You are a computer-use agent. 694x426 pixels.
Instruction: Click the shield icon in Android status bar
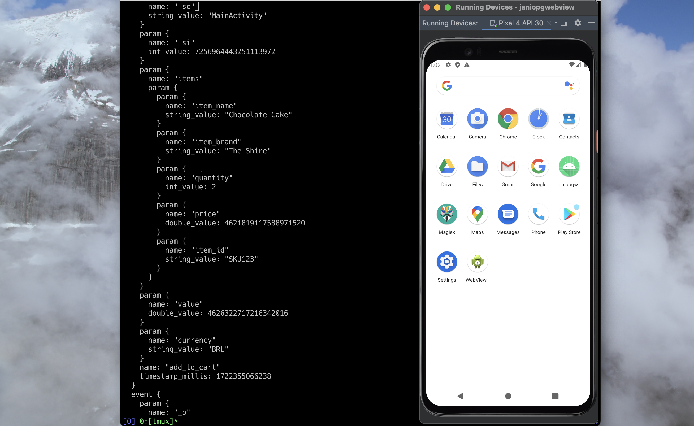click(457, 65)
